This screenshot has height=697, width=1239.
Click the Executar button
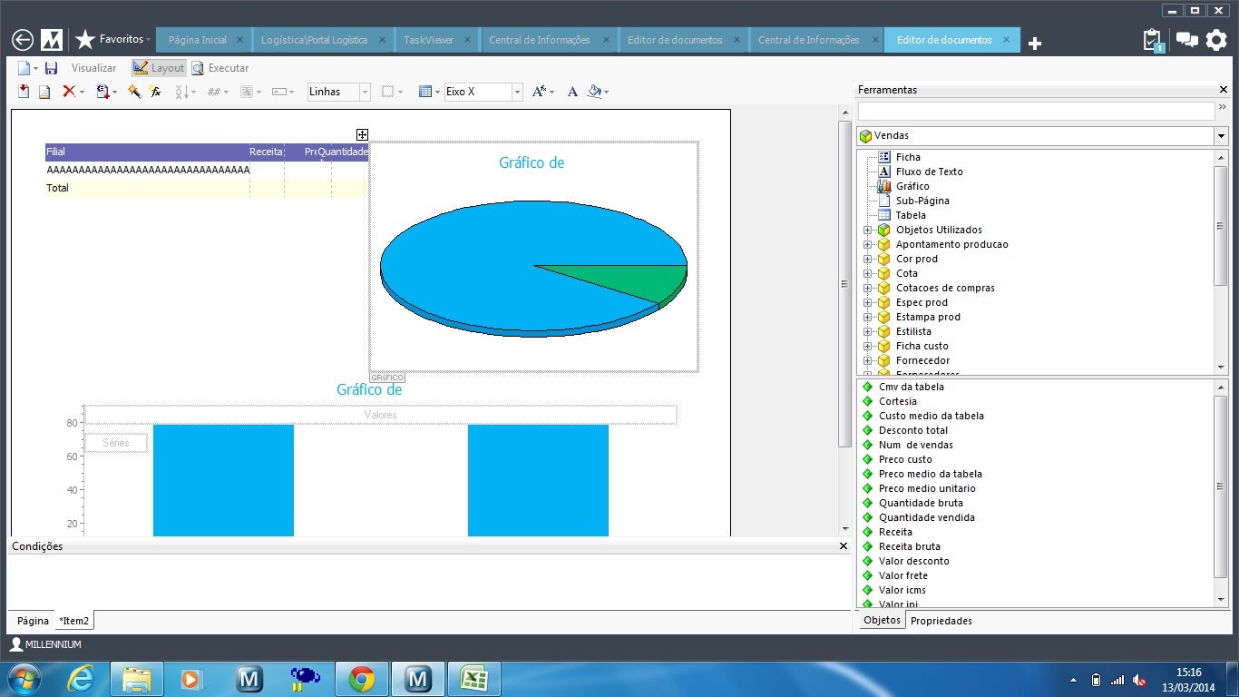[220, 68]
